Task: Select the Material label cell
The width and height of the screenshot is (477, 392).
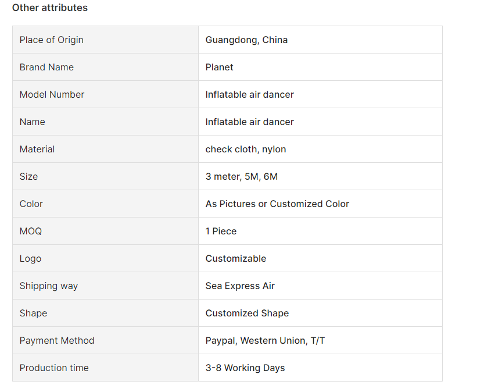Action: point(37,149)
